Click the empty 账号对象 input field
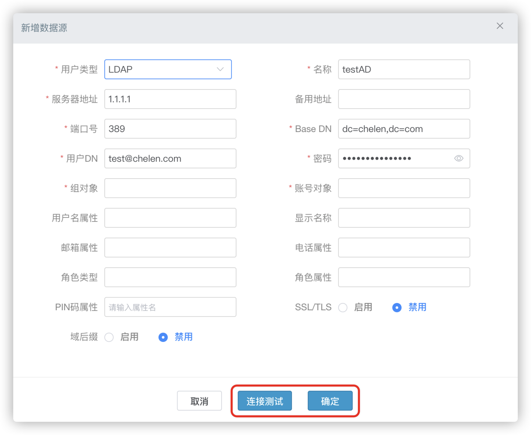Viewport: 531px width, 435px height. (404, 188)
